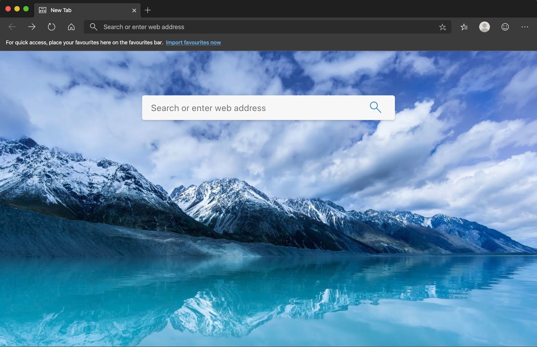This screenshot has width=537, height=347.
Task: Focus the page search box
Action: point(268,108)
